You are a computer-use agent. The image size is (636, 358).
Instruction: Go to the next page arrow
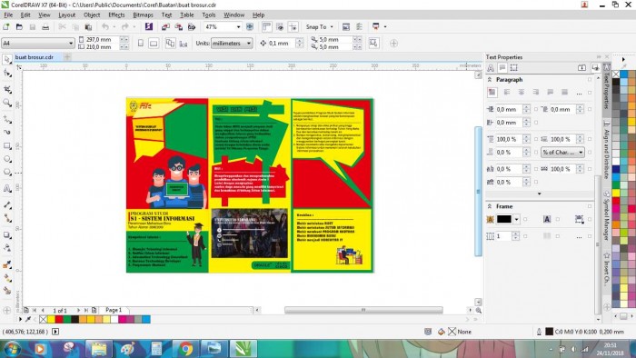tap(78, 310)
